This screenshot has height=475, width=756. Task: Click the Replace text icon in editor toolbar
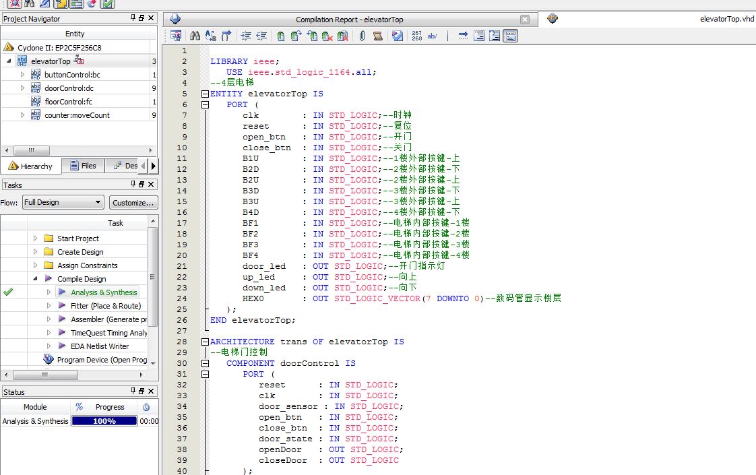pos(210,36)
